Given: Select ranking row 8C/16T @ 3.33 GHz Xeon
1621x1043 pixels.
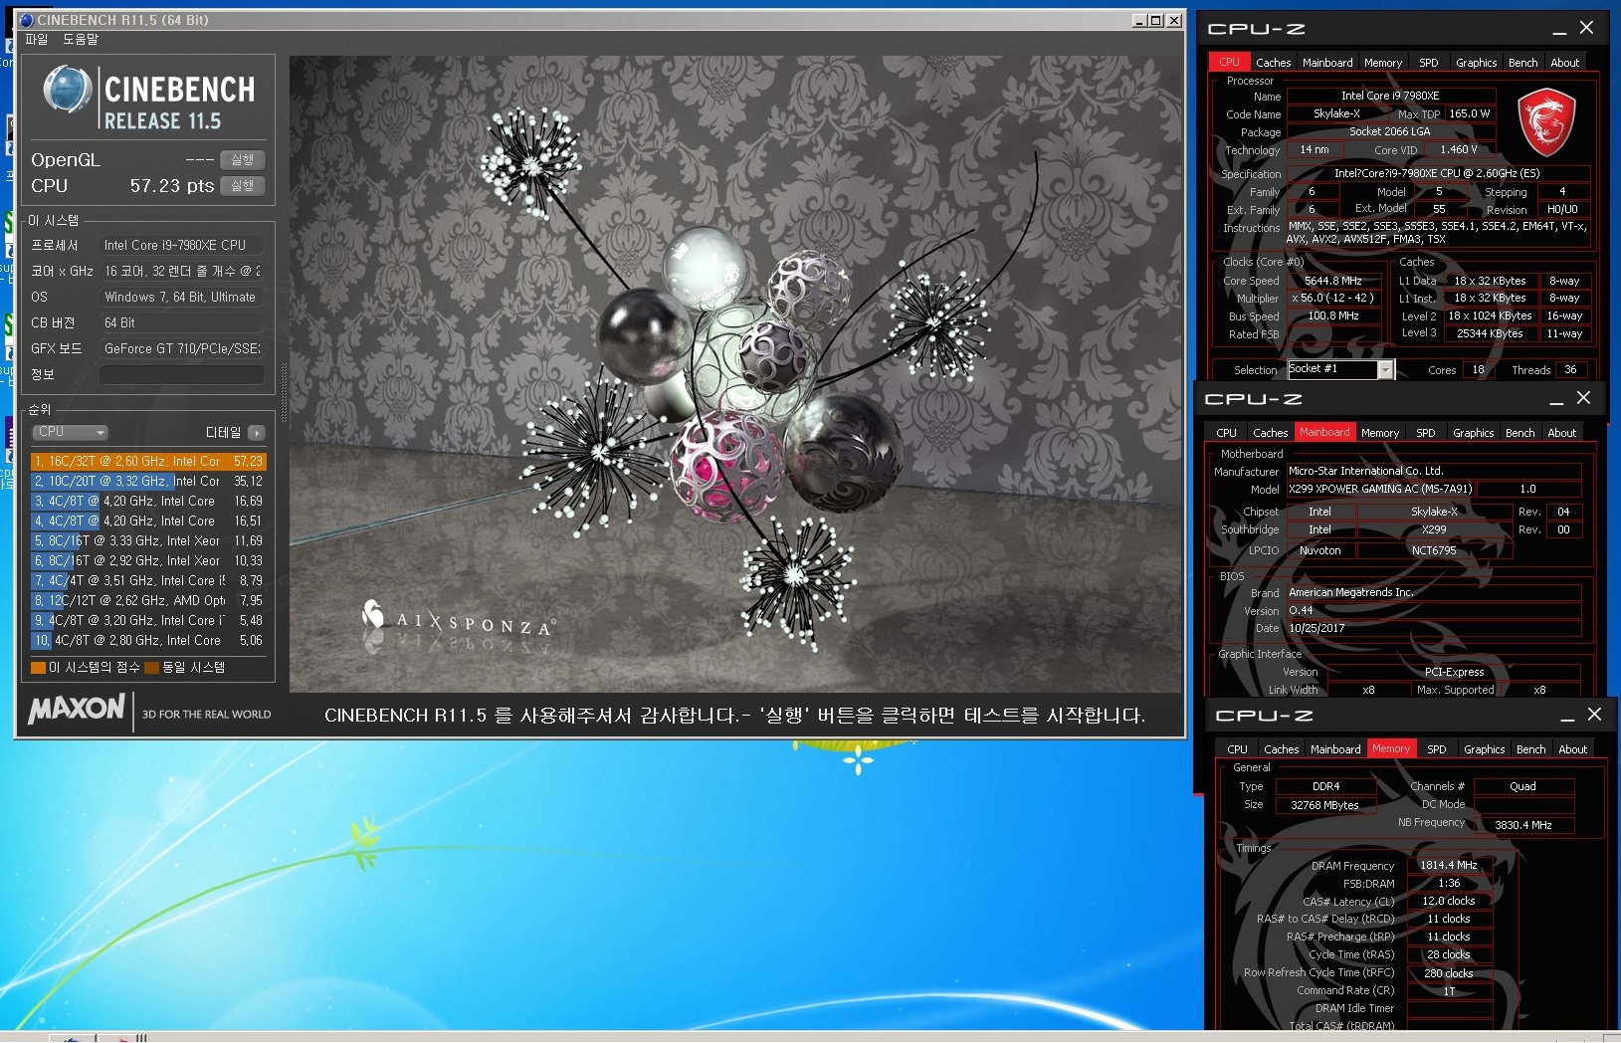Looking at the screenshot, I should (148, 540).
